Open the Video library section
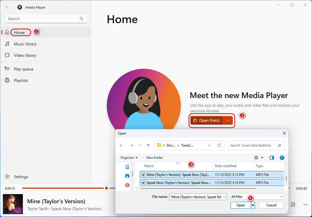Screen dimensions: 312x217 pos(25,55)
